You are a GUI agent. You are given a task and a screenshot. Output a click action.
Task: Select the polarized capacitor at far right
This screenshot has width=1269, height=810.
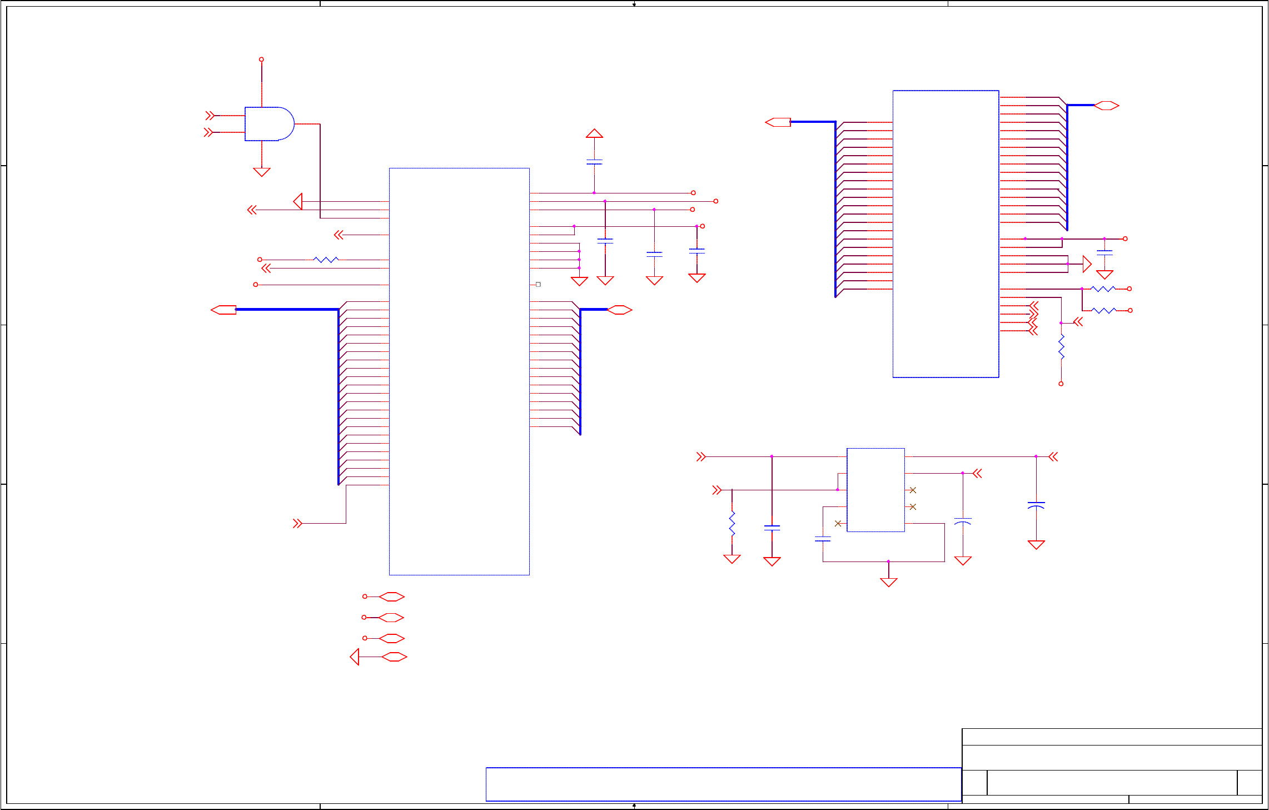1036,505
